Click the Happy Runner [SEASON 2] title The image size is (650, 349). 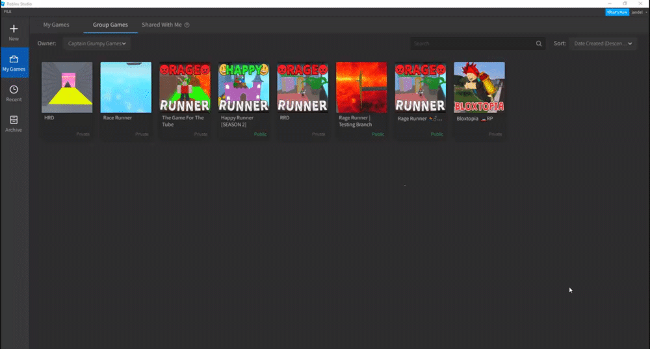(237, 121)
